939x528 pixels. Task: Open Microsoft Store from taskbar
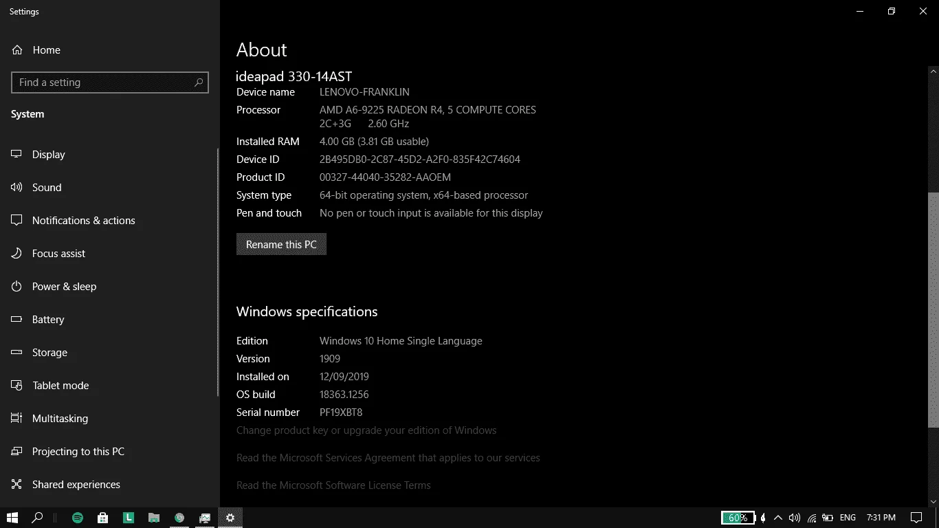pos(102,518)
